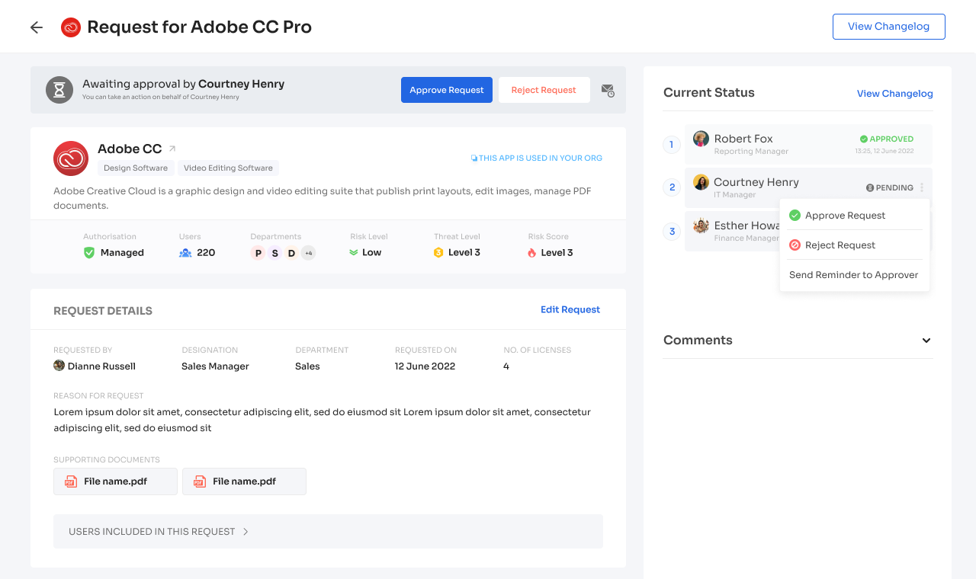Select the Video Editing Software tag

tap(228, 168)
